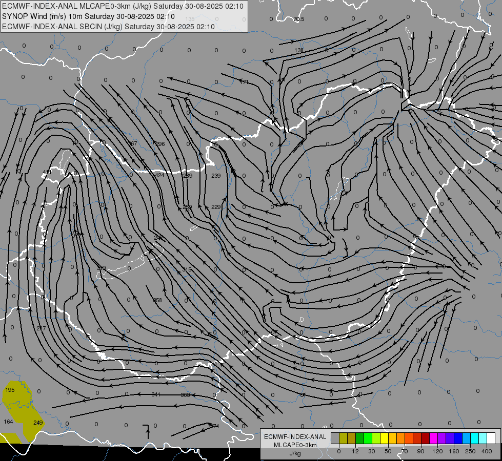Click the cyan legend swatch
Image resolution: width=502 pixels, height=461 pixels.
point(475,438)
